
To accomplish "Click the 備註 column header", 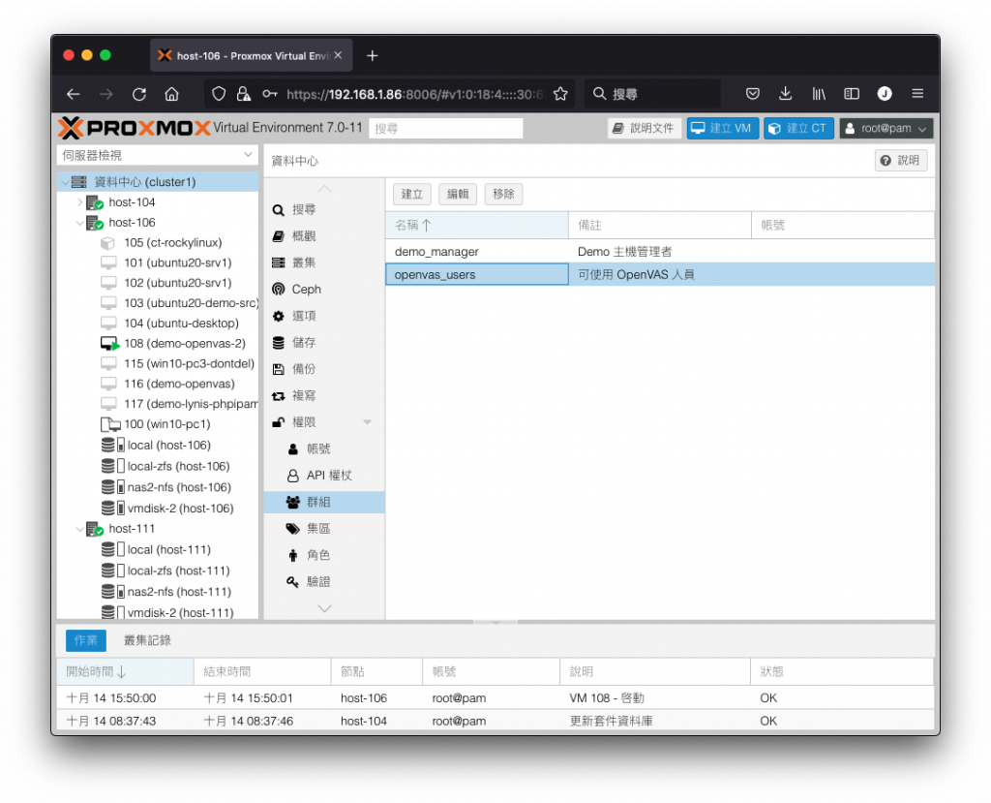I will click(660, 226).
